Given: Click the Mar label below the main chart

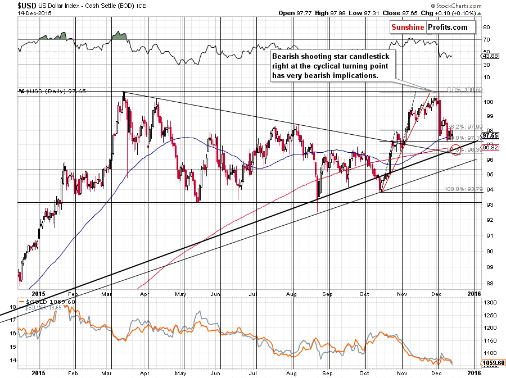Looking at the screenshot, I should coord(107,294).
